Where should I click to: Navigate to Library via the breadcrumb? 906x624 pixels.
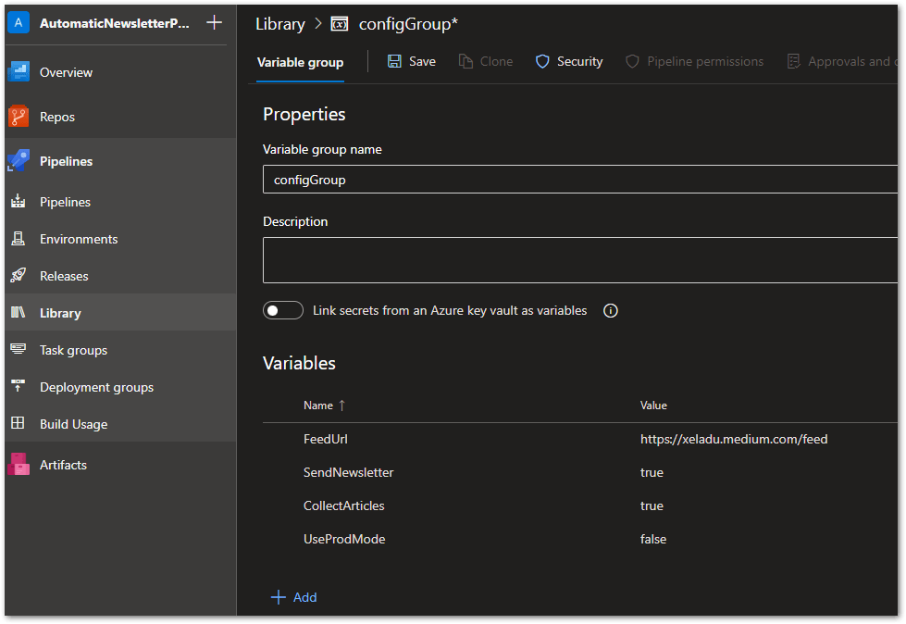(279, 23)
